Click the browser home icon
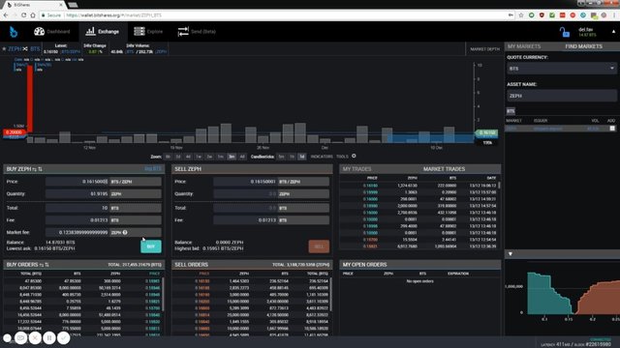The image size is (620, 348). pyautogui.click(x=33, y=15)
